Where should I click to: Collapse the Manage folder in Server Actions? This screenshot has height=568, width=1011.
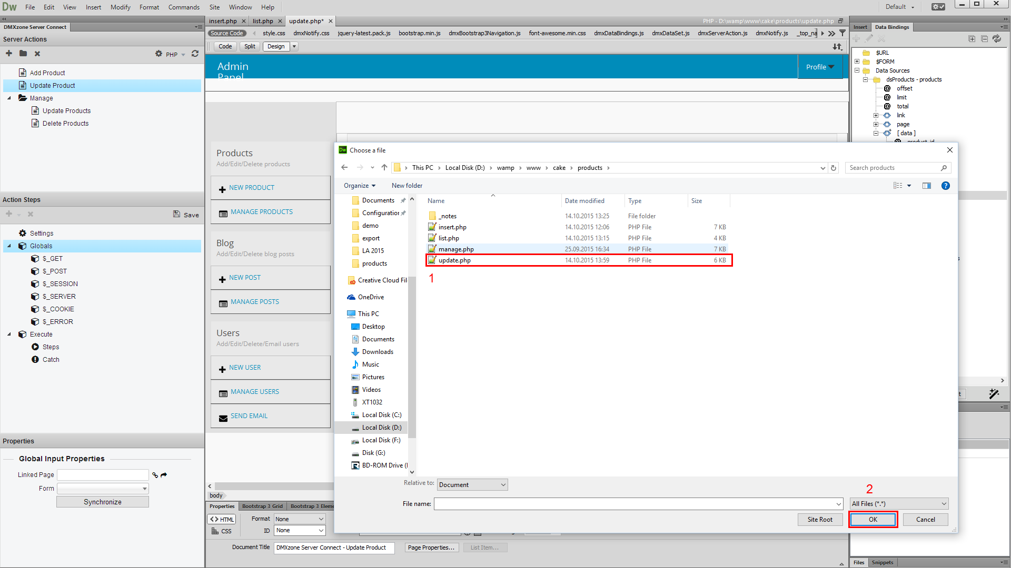coord(9,98)
